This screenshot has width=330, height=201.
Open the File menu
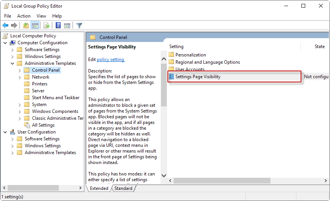(8, 16)
